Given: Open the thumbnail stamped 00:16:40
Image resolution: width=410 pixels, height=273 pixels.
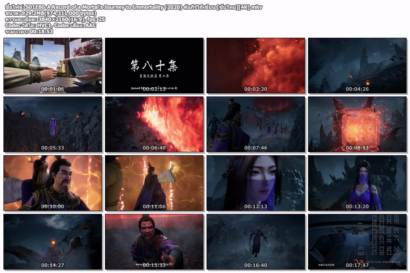Looking at the screenshot, I should click(256, 242).
